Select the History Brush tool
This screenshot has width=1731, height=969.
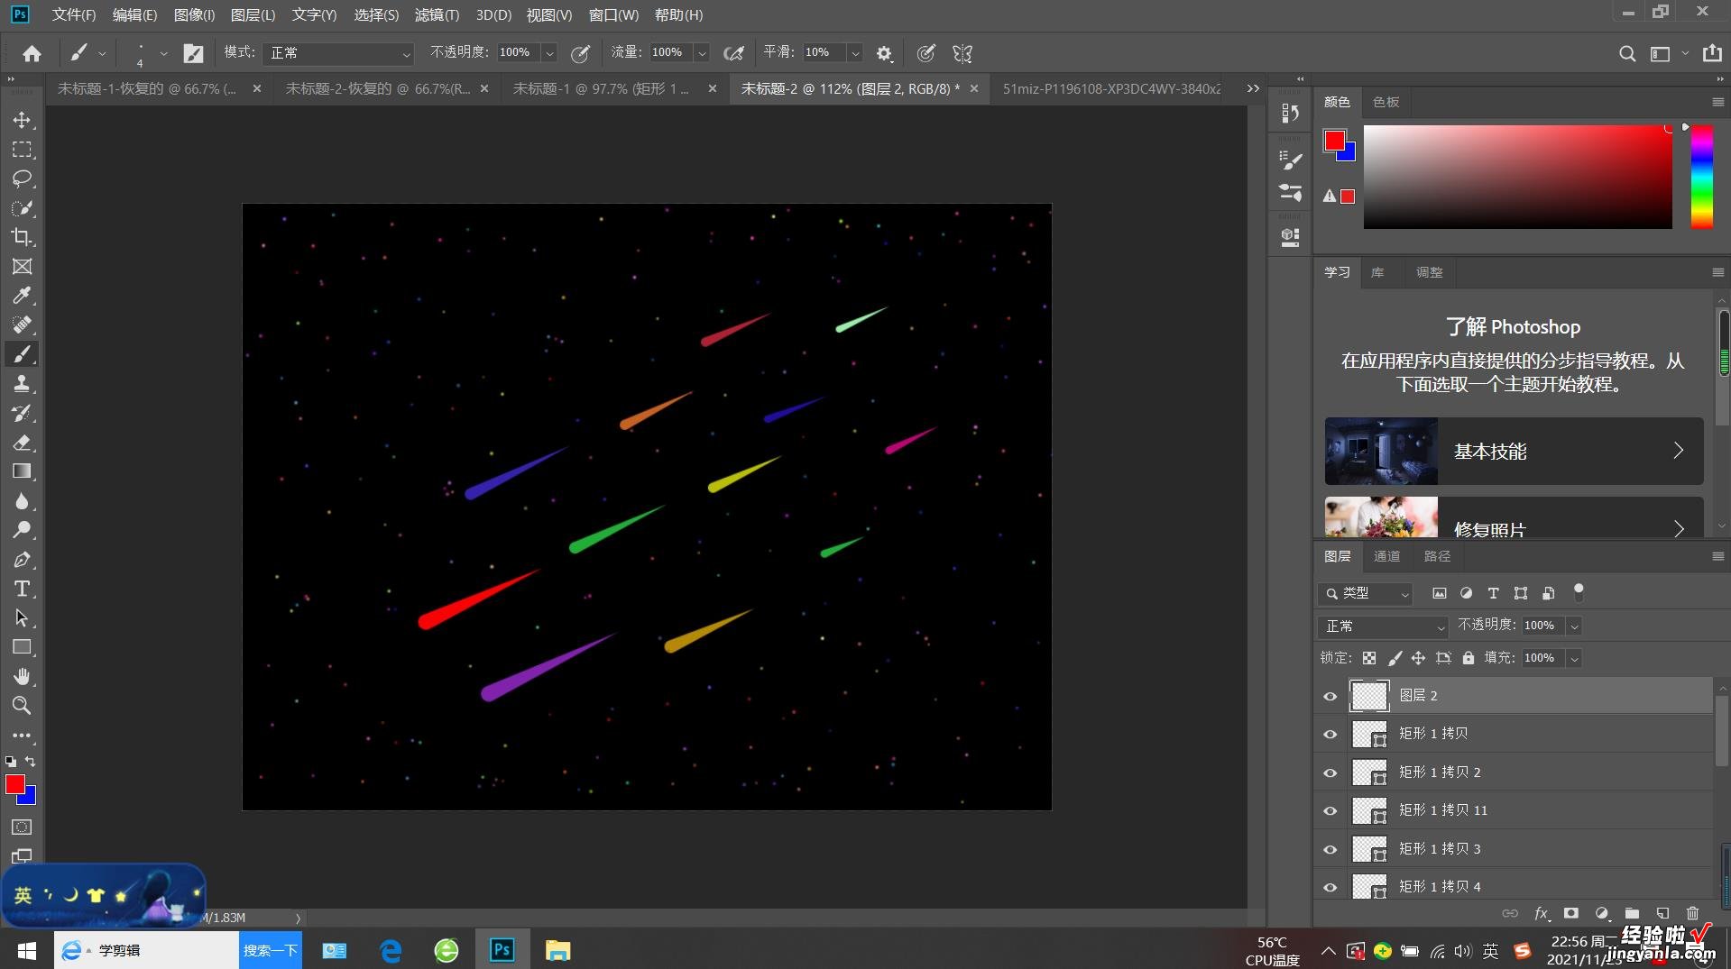(x=22, y=413)
